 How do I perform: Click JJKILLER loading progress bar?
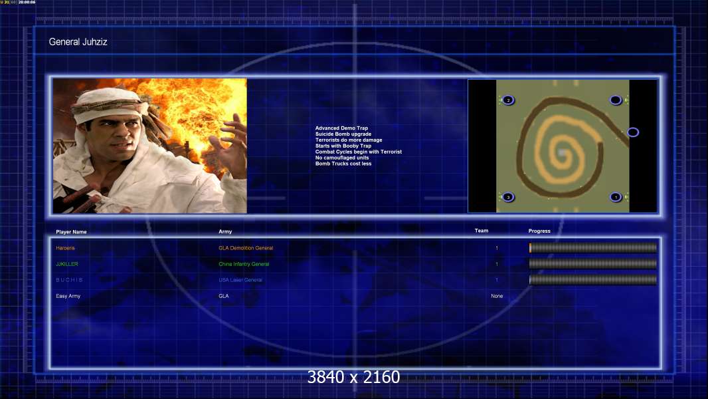593,264
